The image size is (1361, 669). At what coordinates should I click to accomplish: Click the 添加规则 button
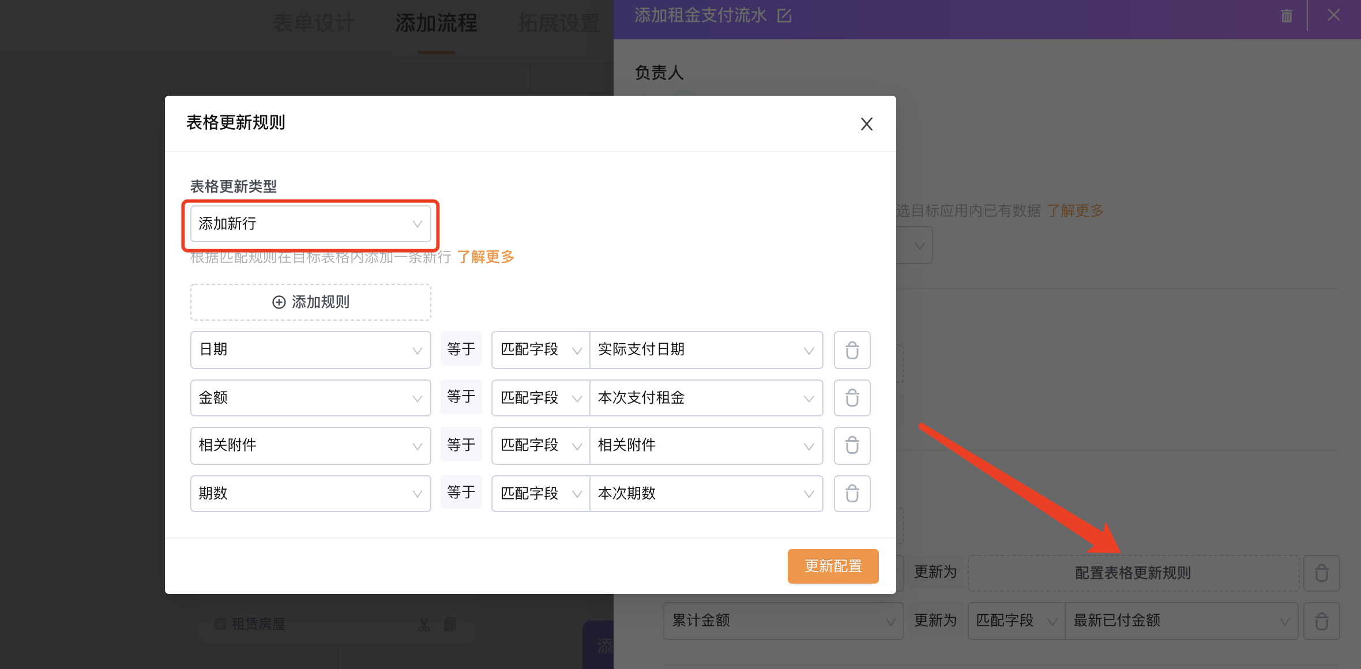tap(310, 302)
